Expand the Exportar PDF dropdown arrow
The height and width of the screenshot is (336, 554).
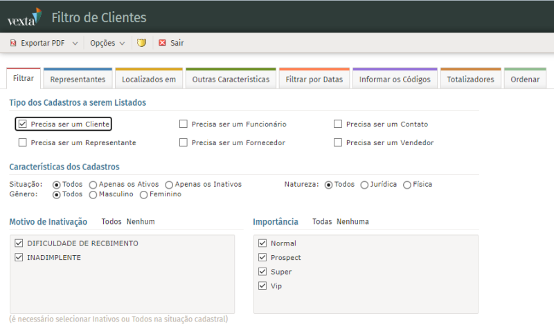75,43
